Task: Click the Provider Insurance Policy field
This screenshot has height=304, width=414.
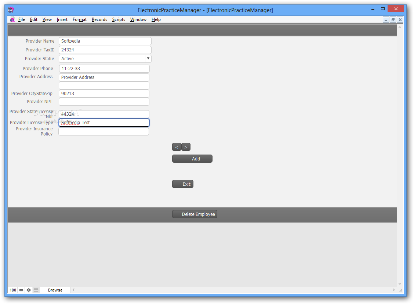Action: coord(104,131)
